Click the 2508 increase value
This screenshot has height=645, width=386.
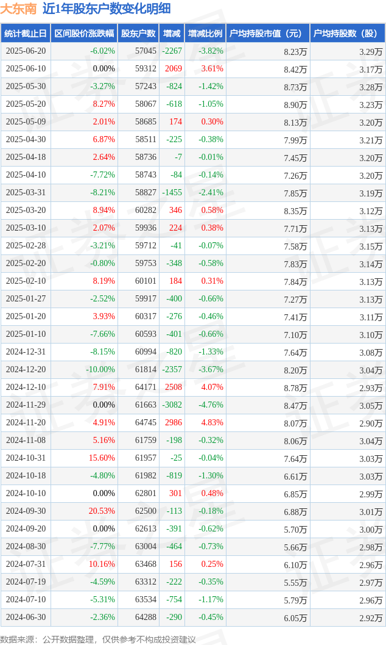(174, 387)
